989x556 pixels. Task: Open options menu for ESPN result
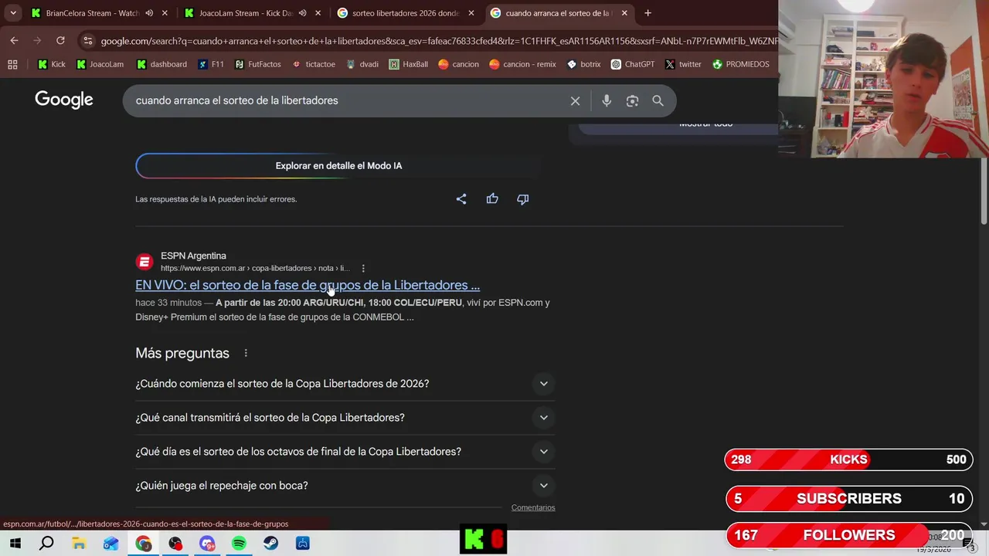363,268
